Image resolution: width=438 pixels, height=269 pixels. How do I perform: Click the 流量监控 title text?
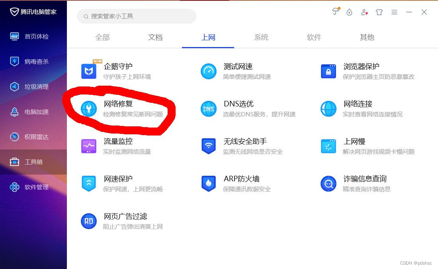(x=118, y=141)
